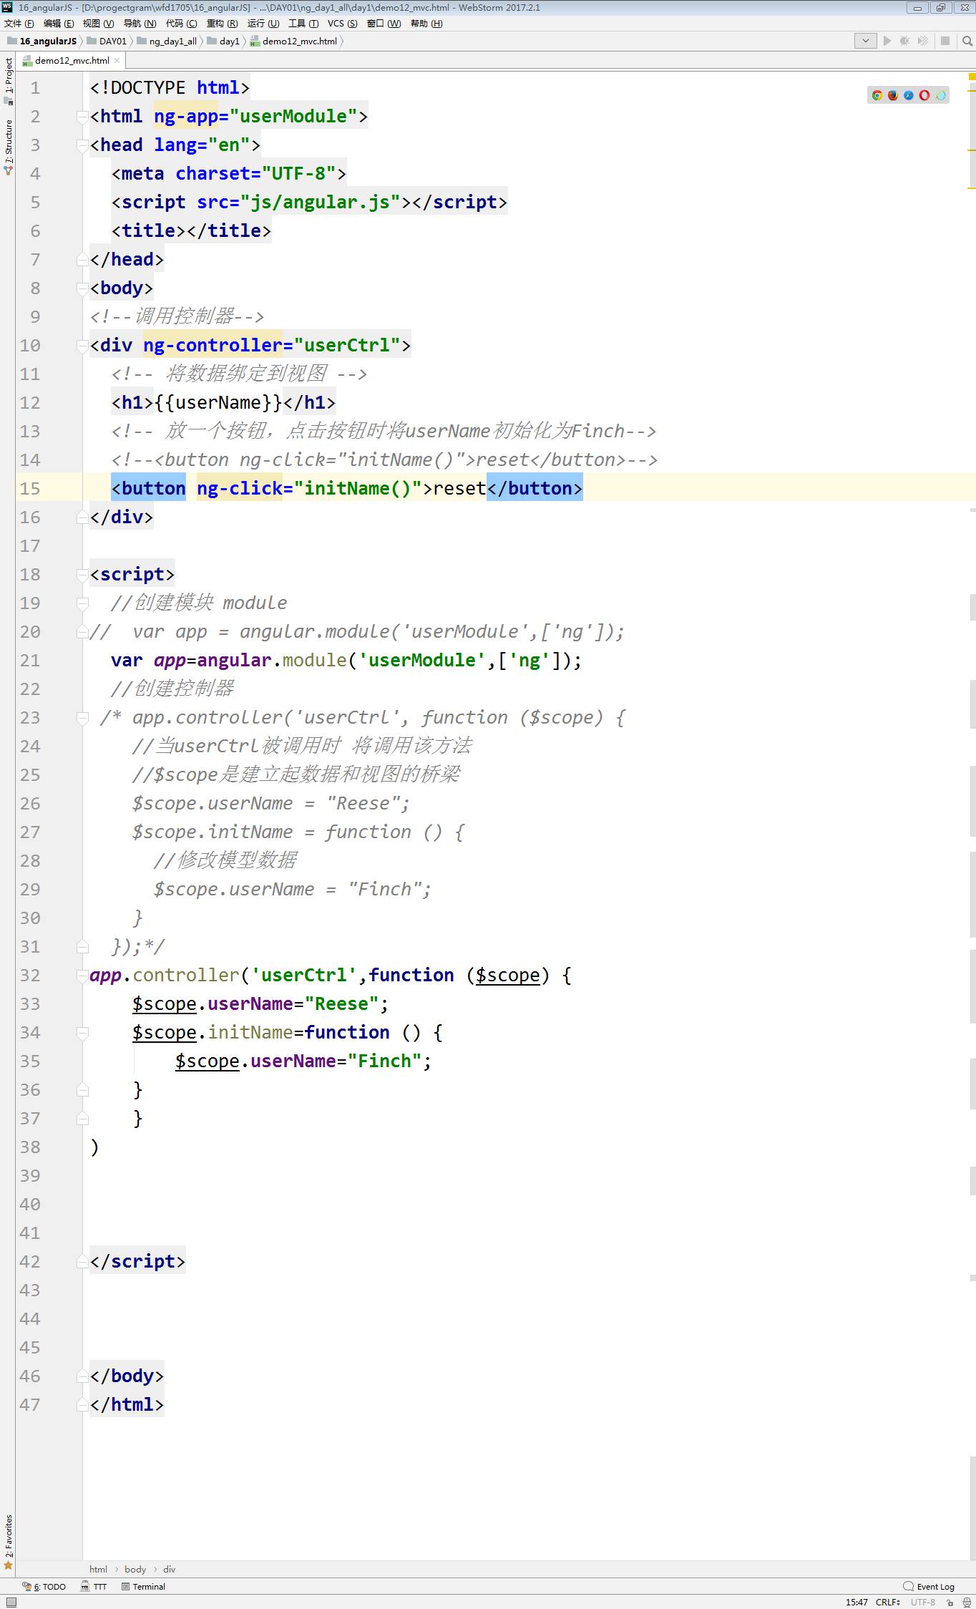The image size is (976, 1609).
Task: Open the Structure tool window
Action: point(9,147)
